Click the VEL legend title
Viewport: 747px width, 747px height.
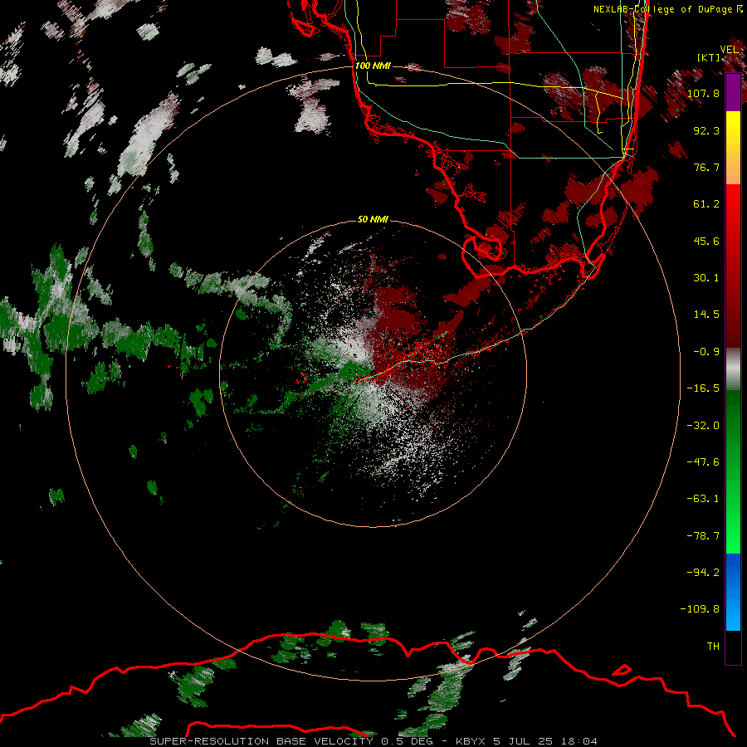coord(729,50)
